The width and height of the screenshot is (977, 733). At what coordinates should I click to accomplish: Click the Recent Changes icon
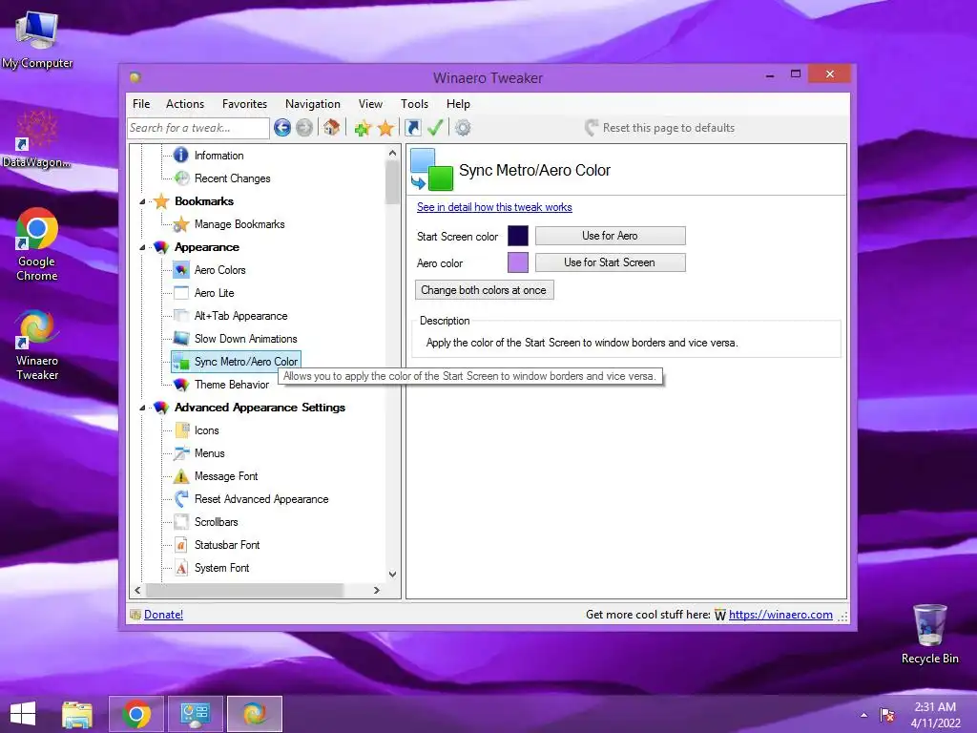pyautogui.click(x=181, y=178)
